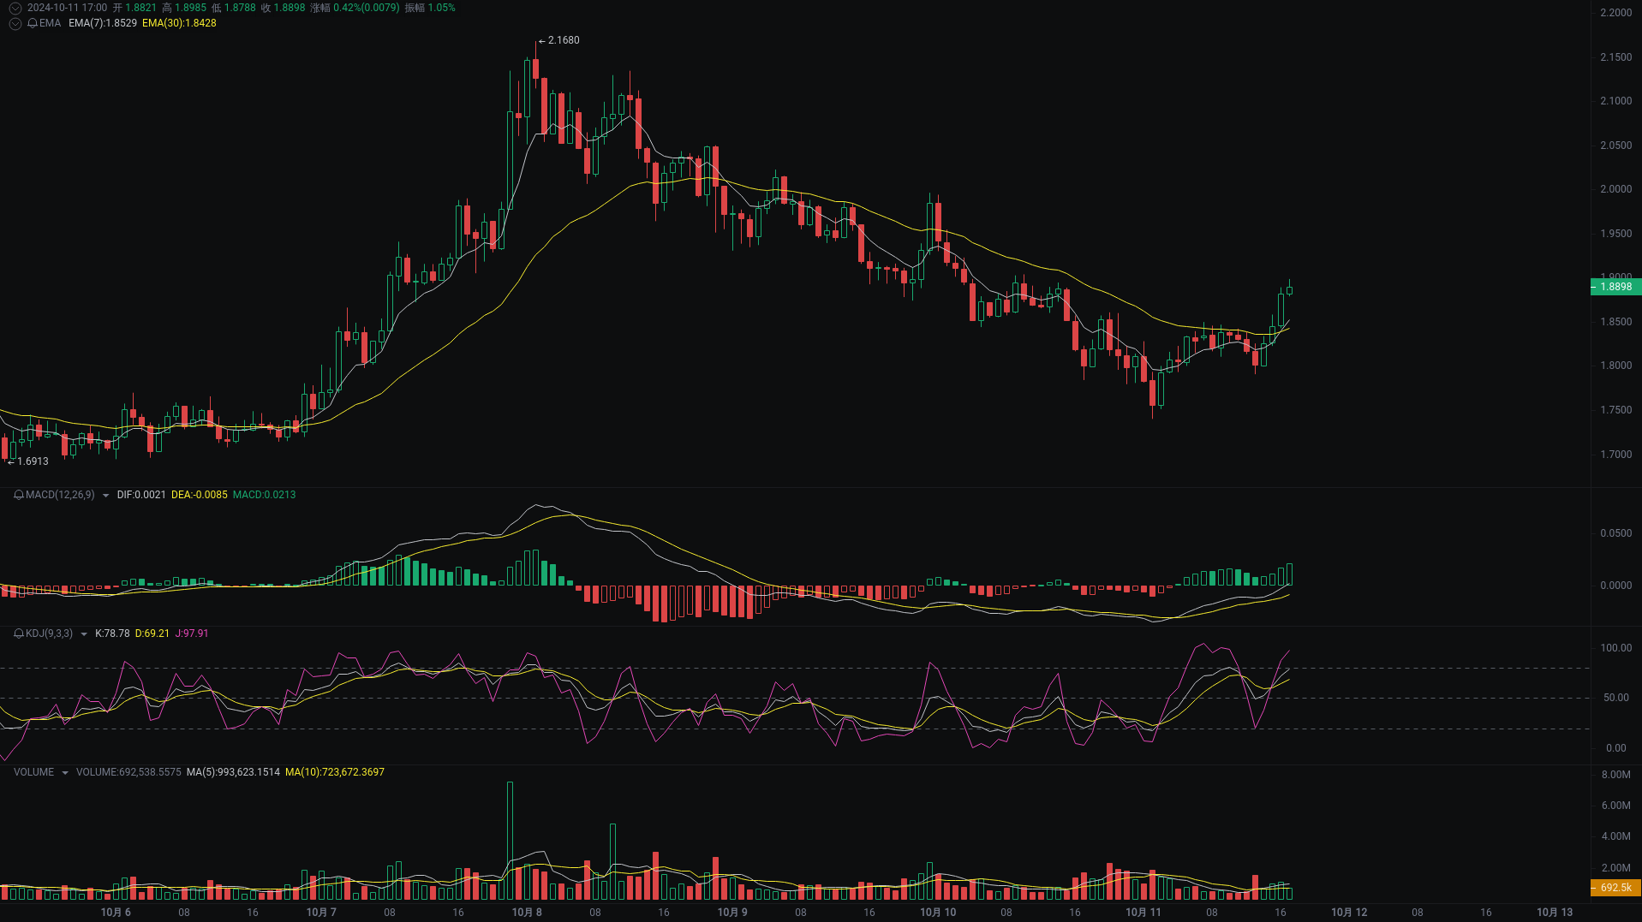Click the open price 1.8821 value
1642x922 pixels.
click(x=141, y=8)
